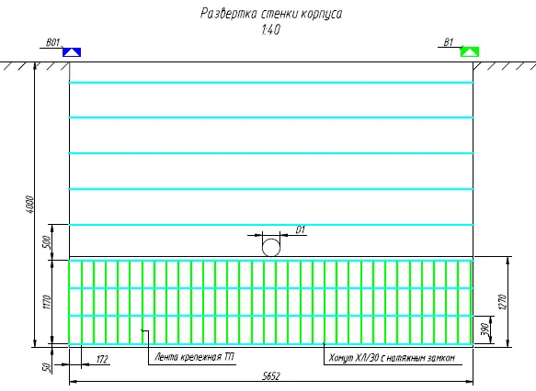The width and height of the screenshot is (536, 391).
Task: Select the topmost cyan horizontal band line
Action: coord(271,83)
